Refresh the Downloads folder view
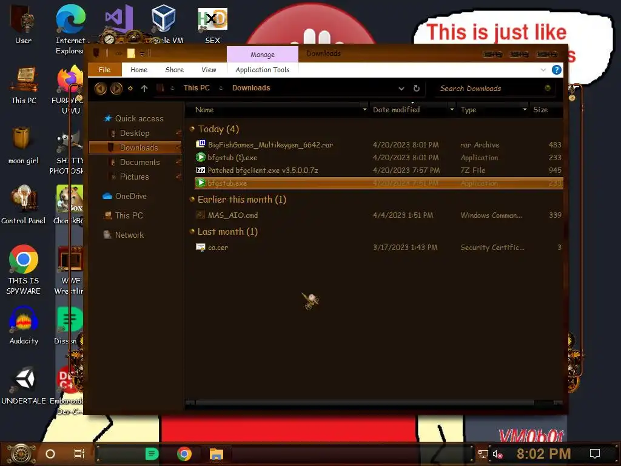The width and height of the screenshot is (621, 466). [x=417, y=89]
